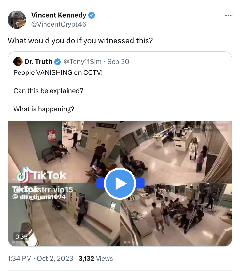Click the Learn more label on video

pos(214,127)
